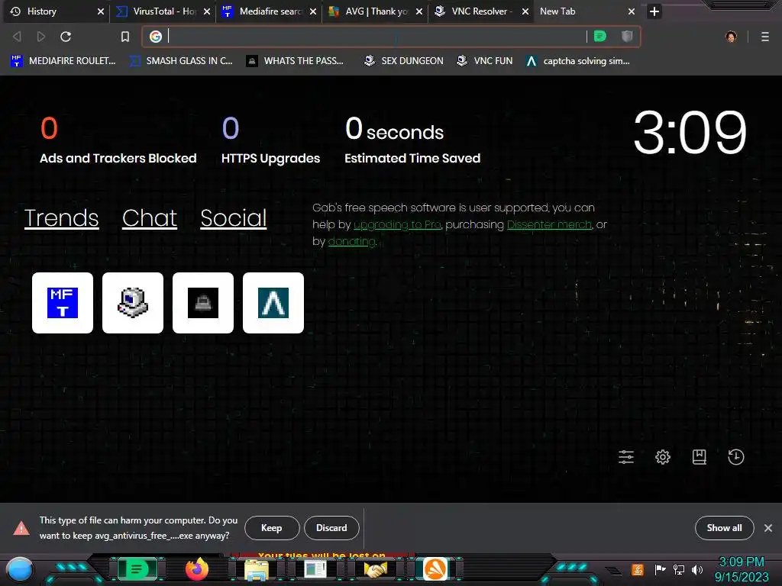
Task: Follow the upgrading to Pro link
Action: (397, 225)
